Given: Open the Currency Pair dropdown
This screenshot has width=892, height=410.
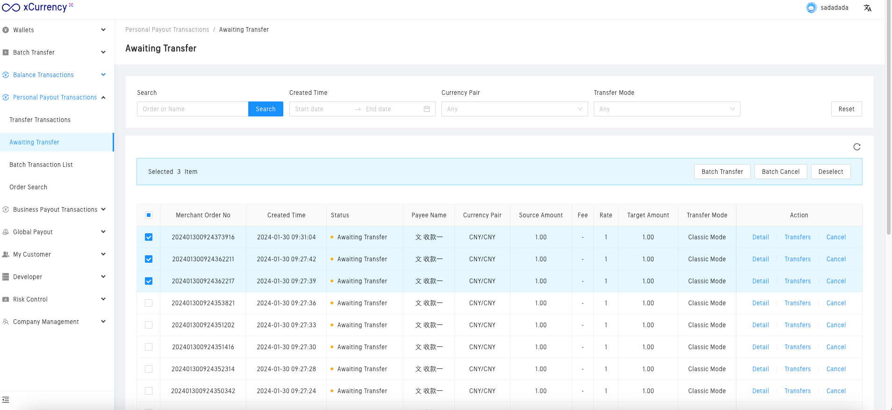Looking at the screenshot, I should [x=514, y=109].
